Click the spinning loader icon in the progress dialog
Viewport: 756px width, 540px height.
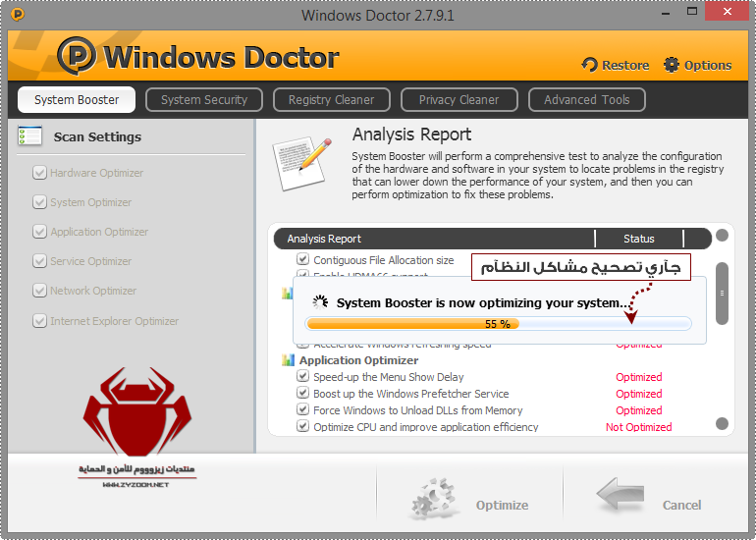click(320, 302)
